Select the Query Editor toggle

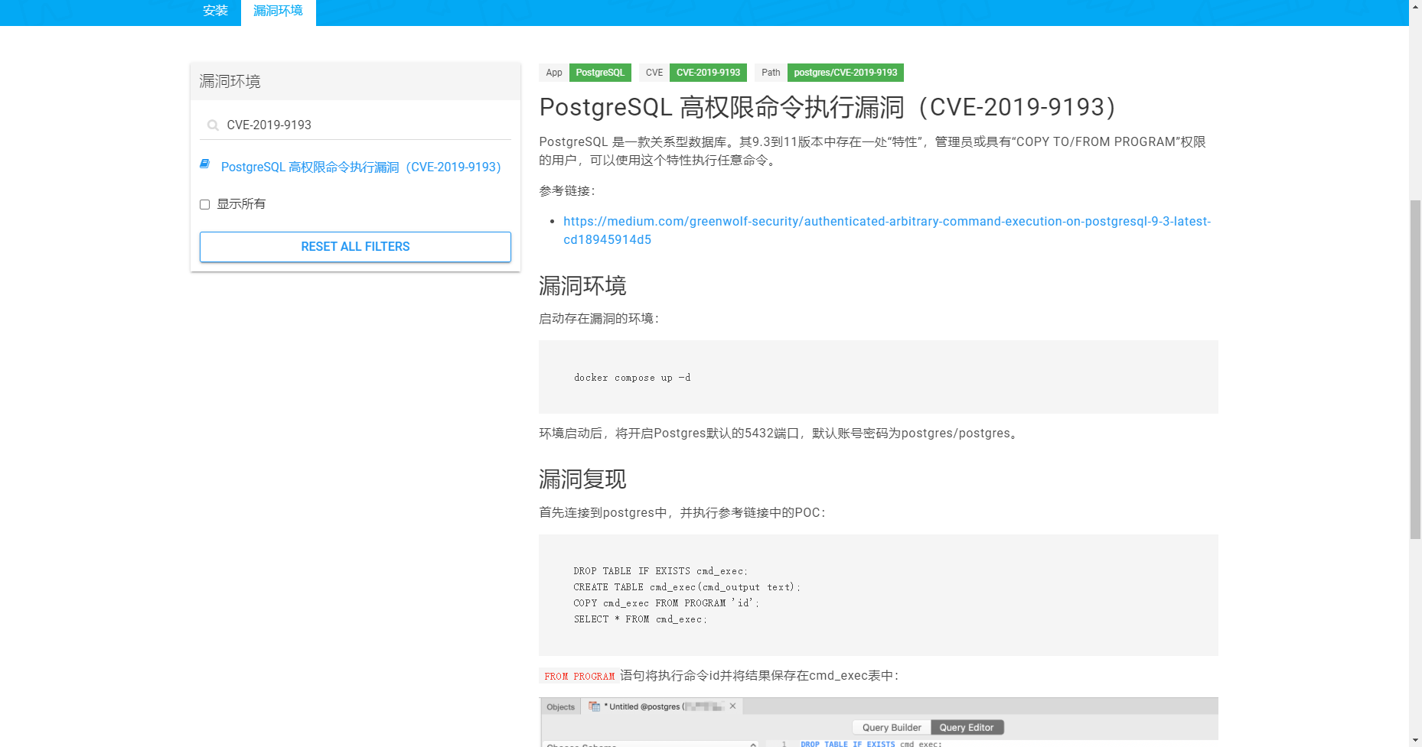point(967,727)
